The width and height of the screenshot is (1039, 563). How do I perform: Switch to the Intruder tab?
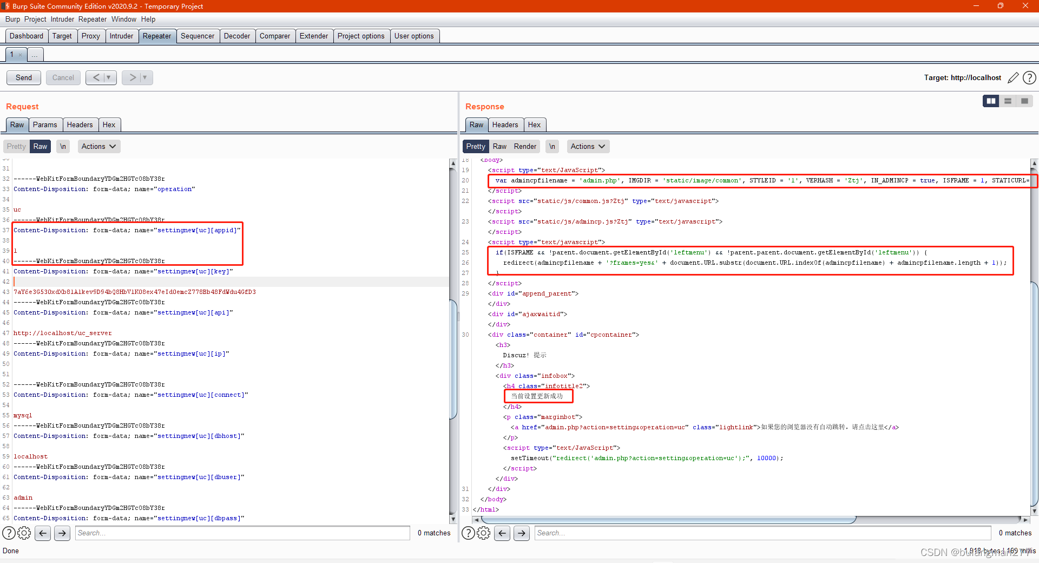coord(121,36)
